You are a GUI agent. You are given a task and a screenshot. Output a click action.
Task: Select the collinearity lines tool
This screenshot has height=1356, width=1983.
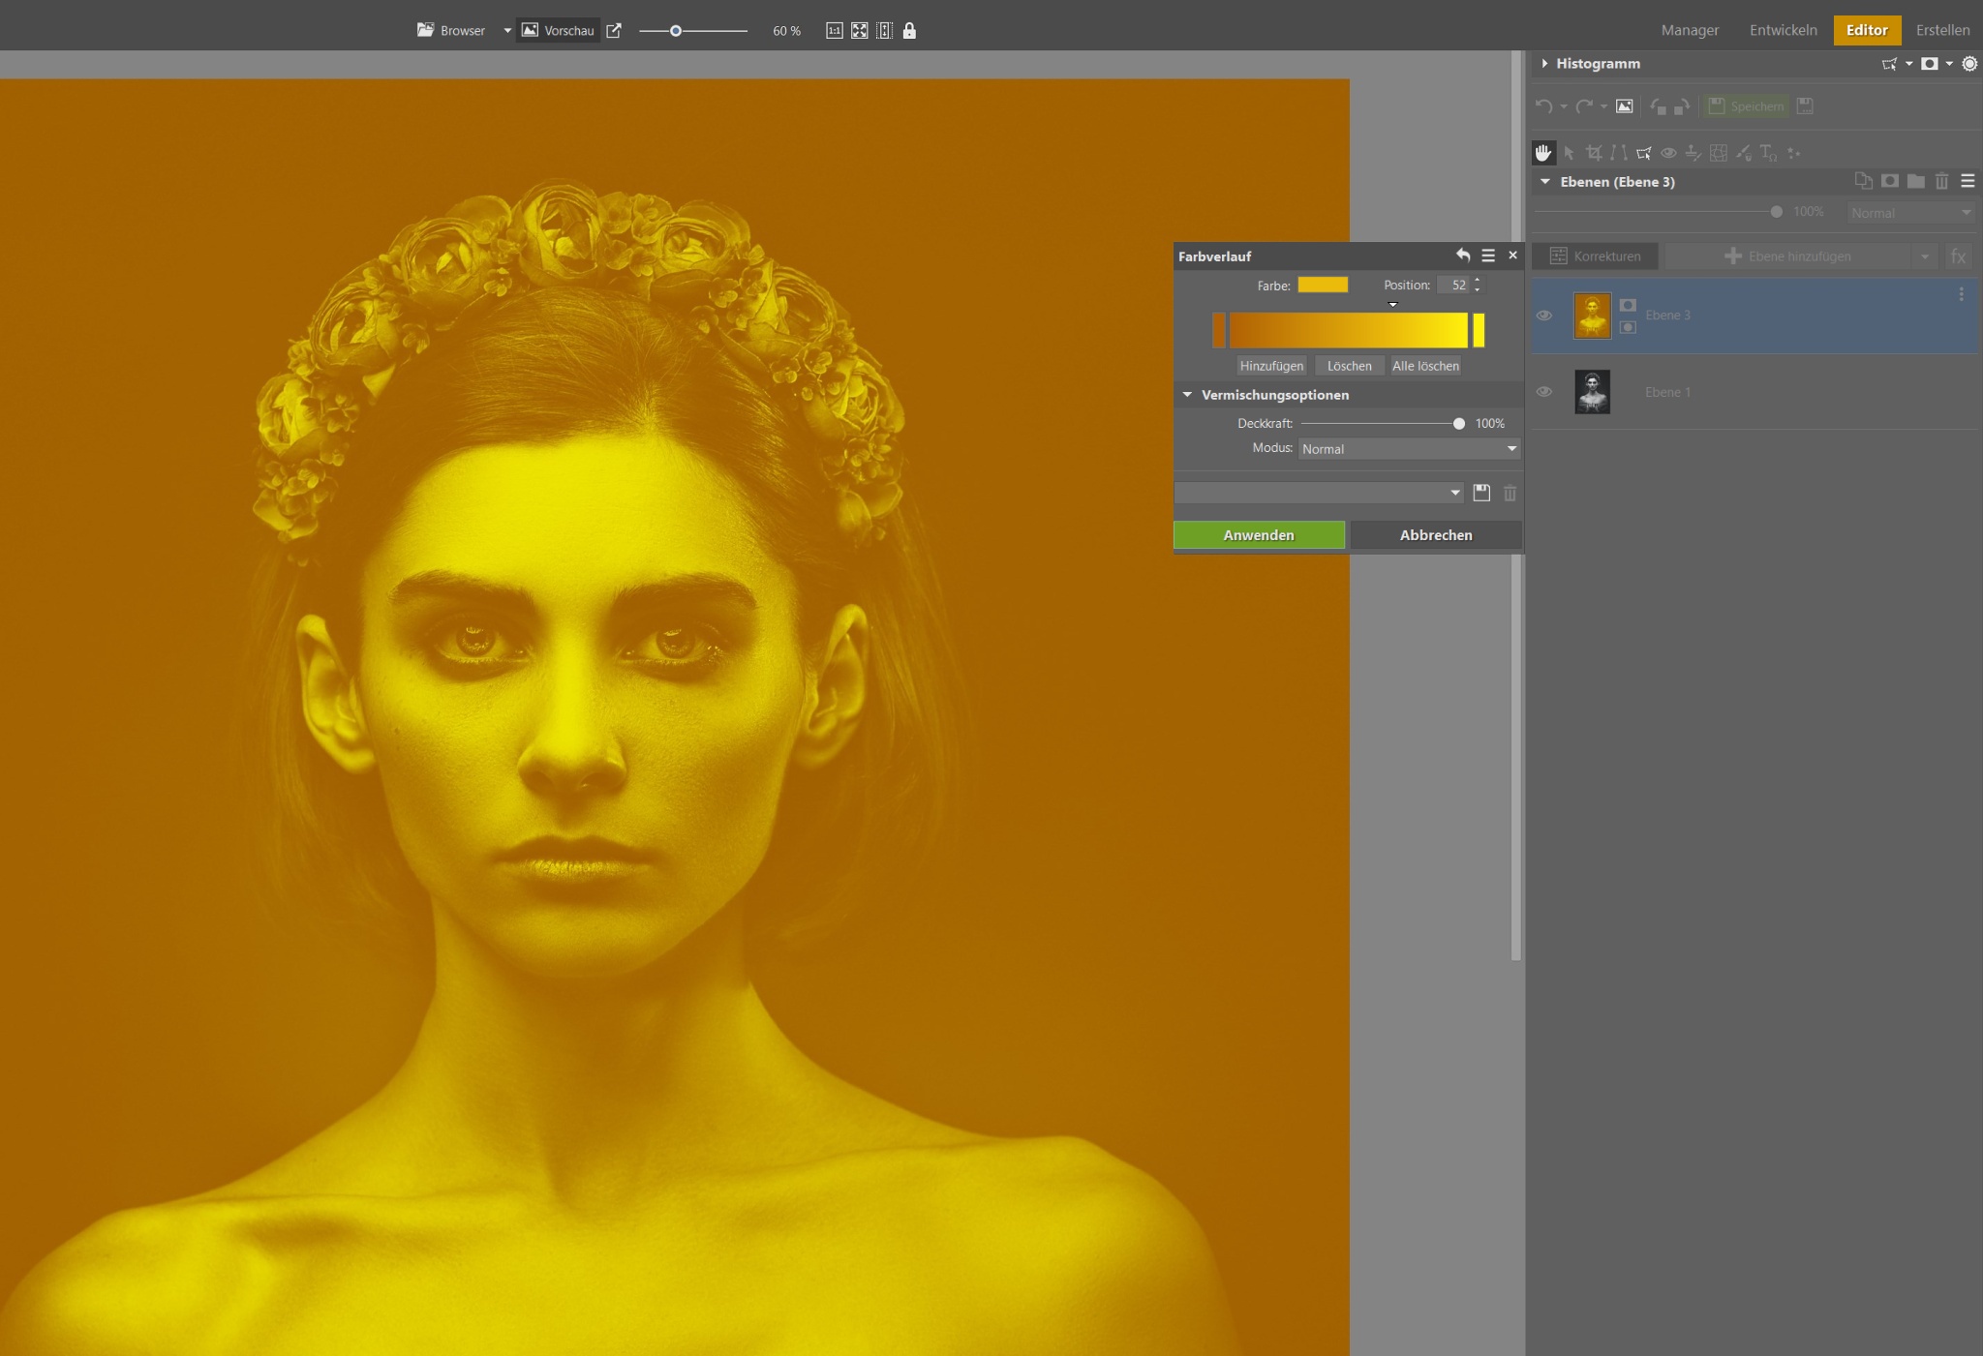coord(1618,153)
